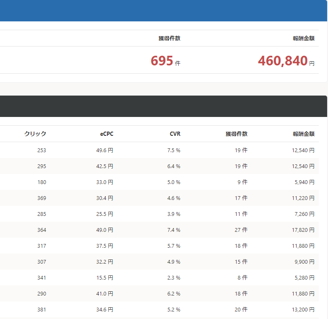Screen dimensions: 328x319
Task: Click the eCPC column header
Action: pos(107,134)
